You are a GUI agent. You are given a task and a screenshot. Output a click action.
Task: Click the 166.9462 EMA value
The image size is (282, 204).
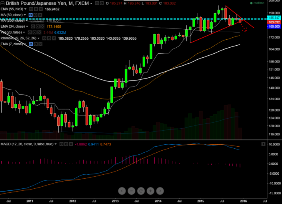point(52,9)
